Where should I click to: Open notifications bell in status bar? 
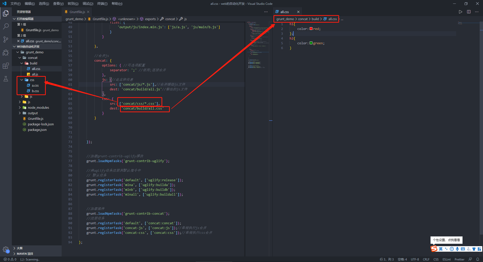pos(478,259)
